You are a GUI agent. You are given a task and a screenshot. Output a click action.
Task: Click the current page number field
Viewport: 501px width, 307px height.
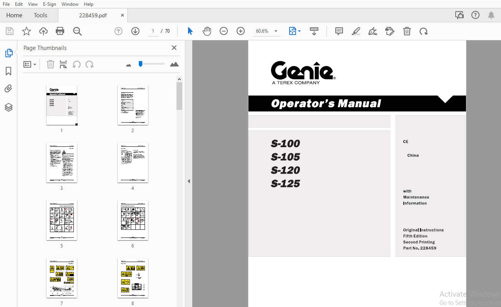point(153,31)
